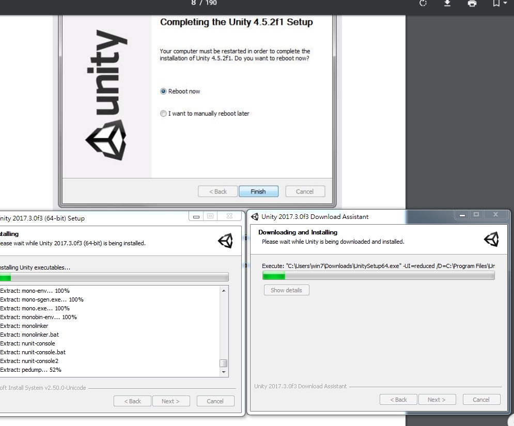Click Finish in the Unity 4.5.2f1 setup
This screenshot has height=426, width=514.
point(258,191)
